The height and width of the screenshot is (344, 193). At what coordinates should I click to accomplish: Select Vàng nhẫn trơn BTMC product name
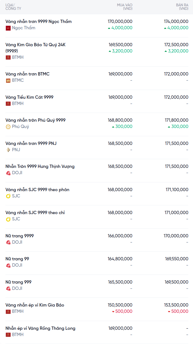click(x=27, y=74)
